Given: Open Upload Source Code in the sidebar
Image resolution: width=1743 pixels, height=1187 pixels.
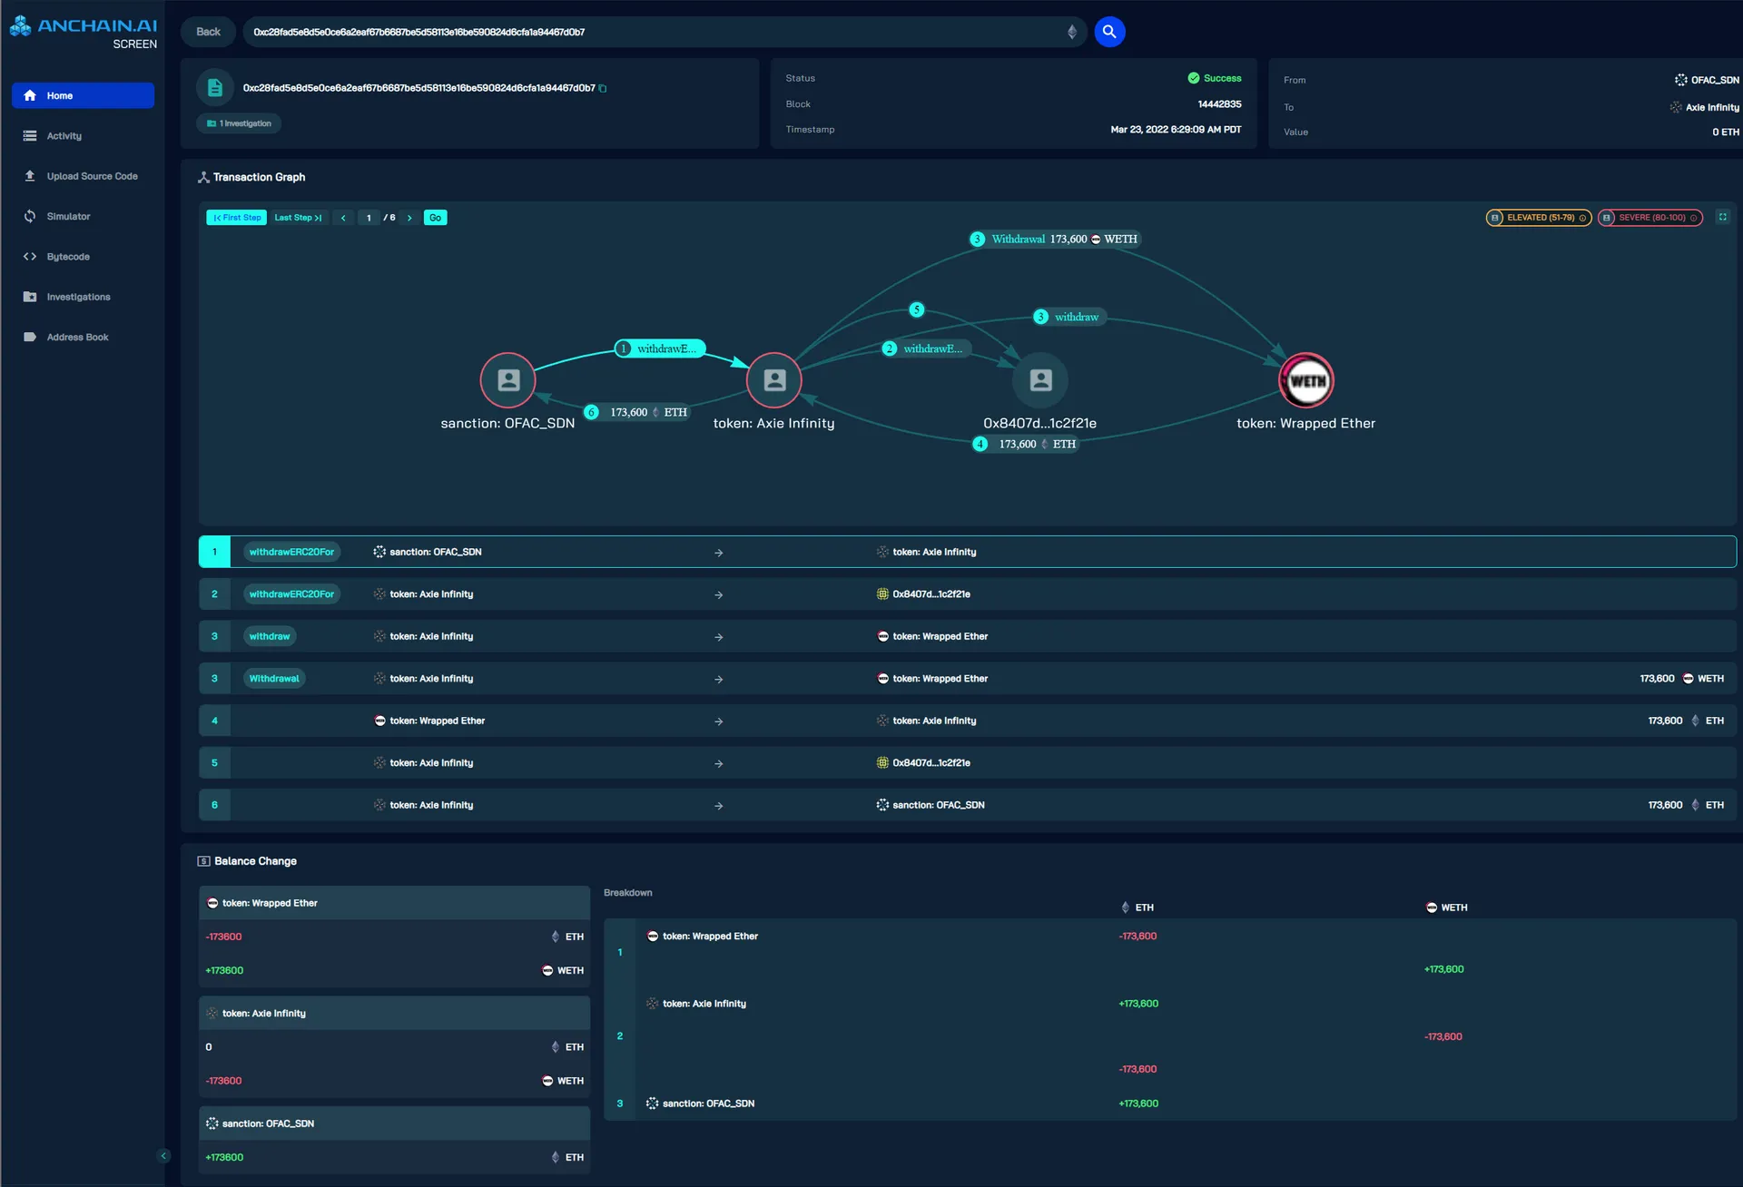Looking at the screenshot, I should coord(83,176).
